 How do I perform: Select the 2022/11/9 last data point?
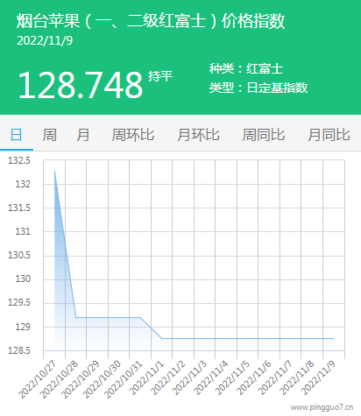pyautogui.click(x=333, y=338)
